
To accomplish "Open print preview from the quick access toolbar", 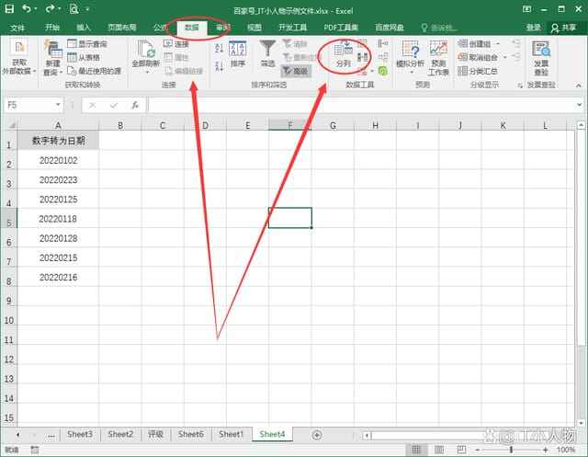I will coord(73,8).
